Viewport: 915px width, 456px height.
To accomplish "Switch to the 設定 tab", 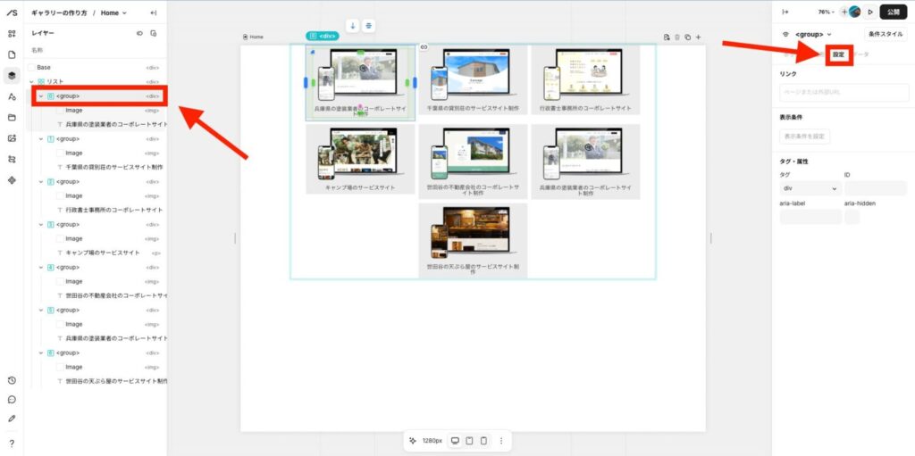I will coord(838,54).
